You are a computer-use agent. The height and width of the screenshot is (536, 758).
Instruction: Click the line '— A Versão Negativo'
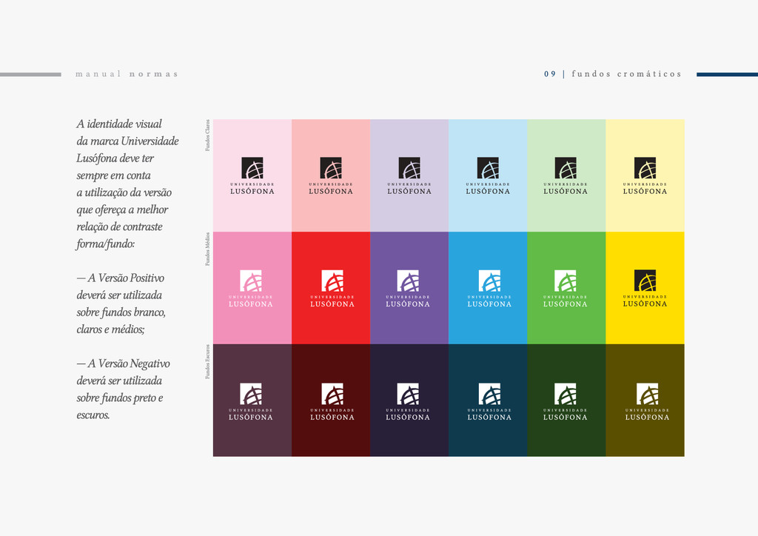(x=124, y=364)
